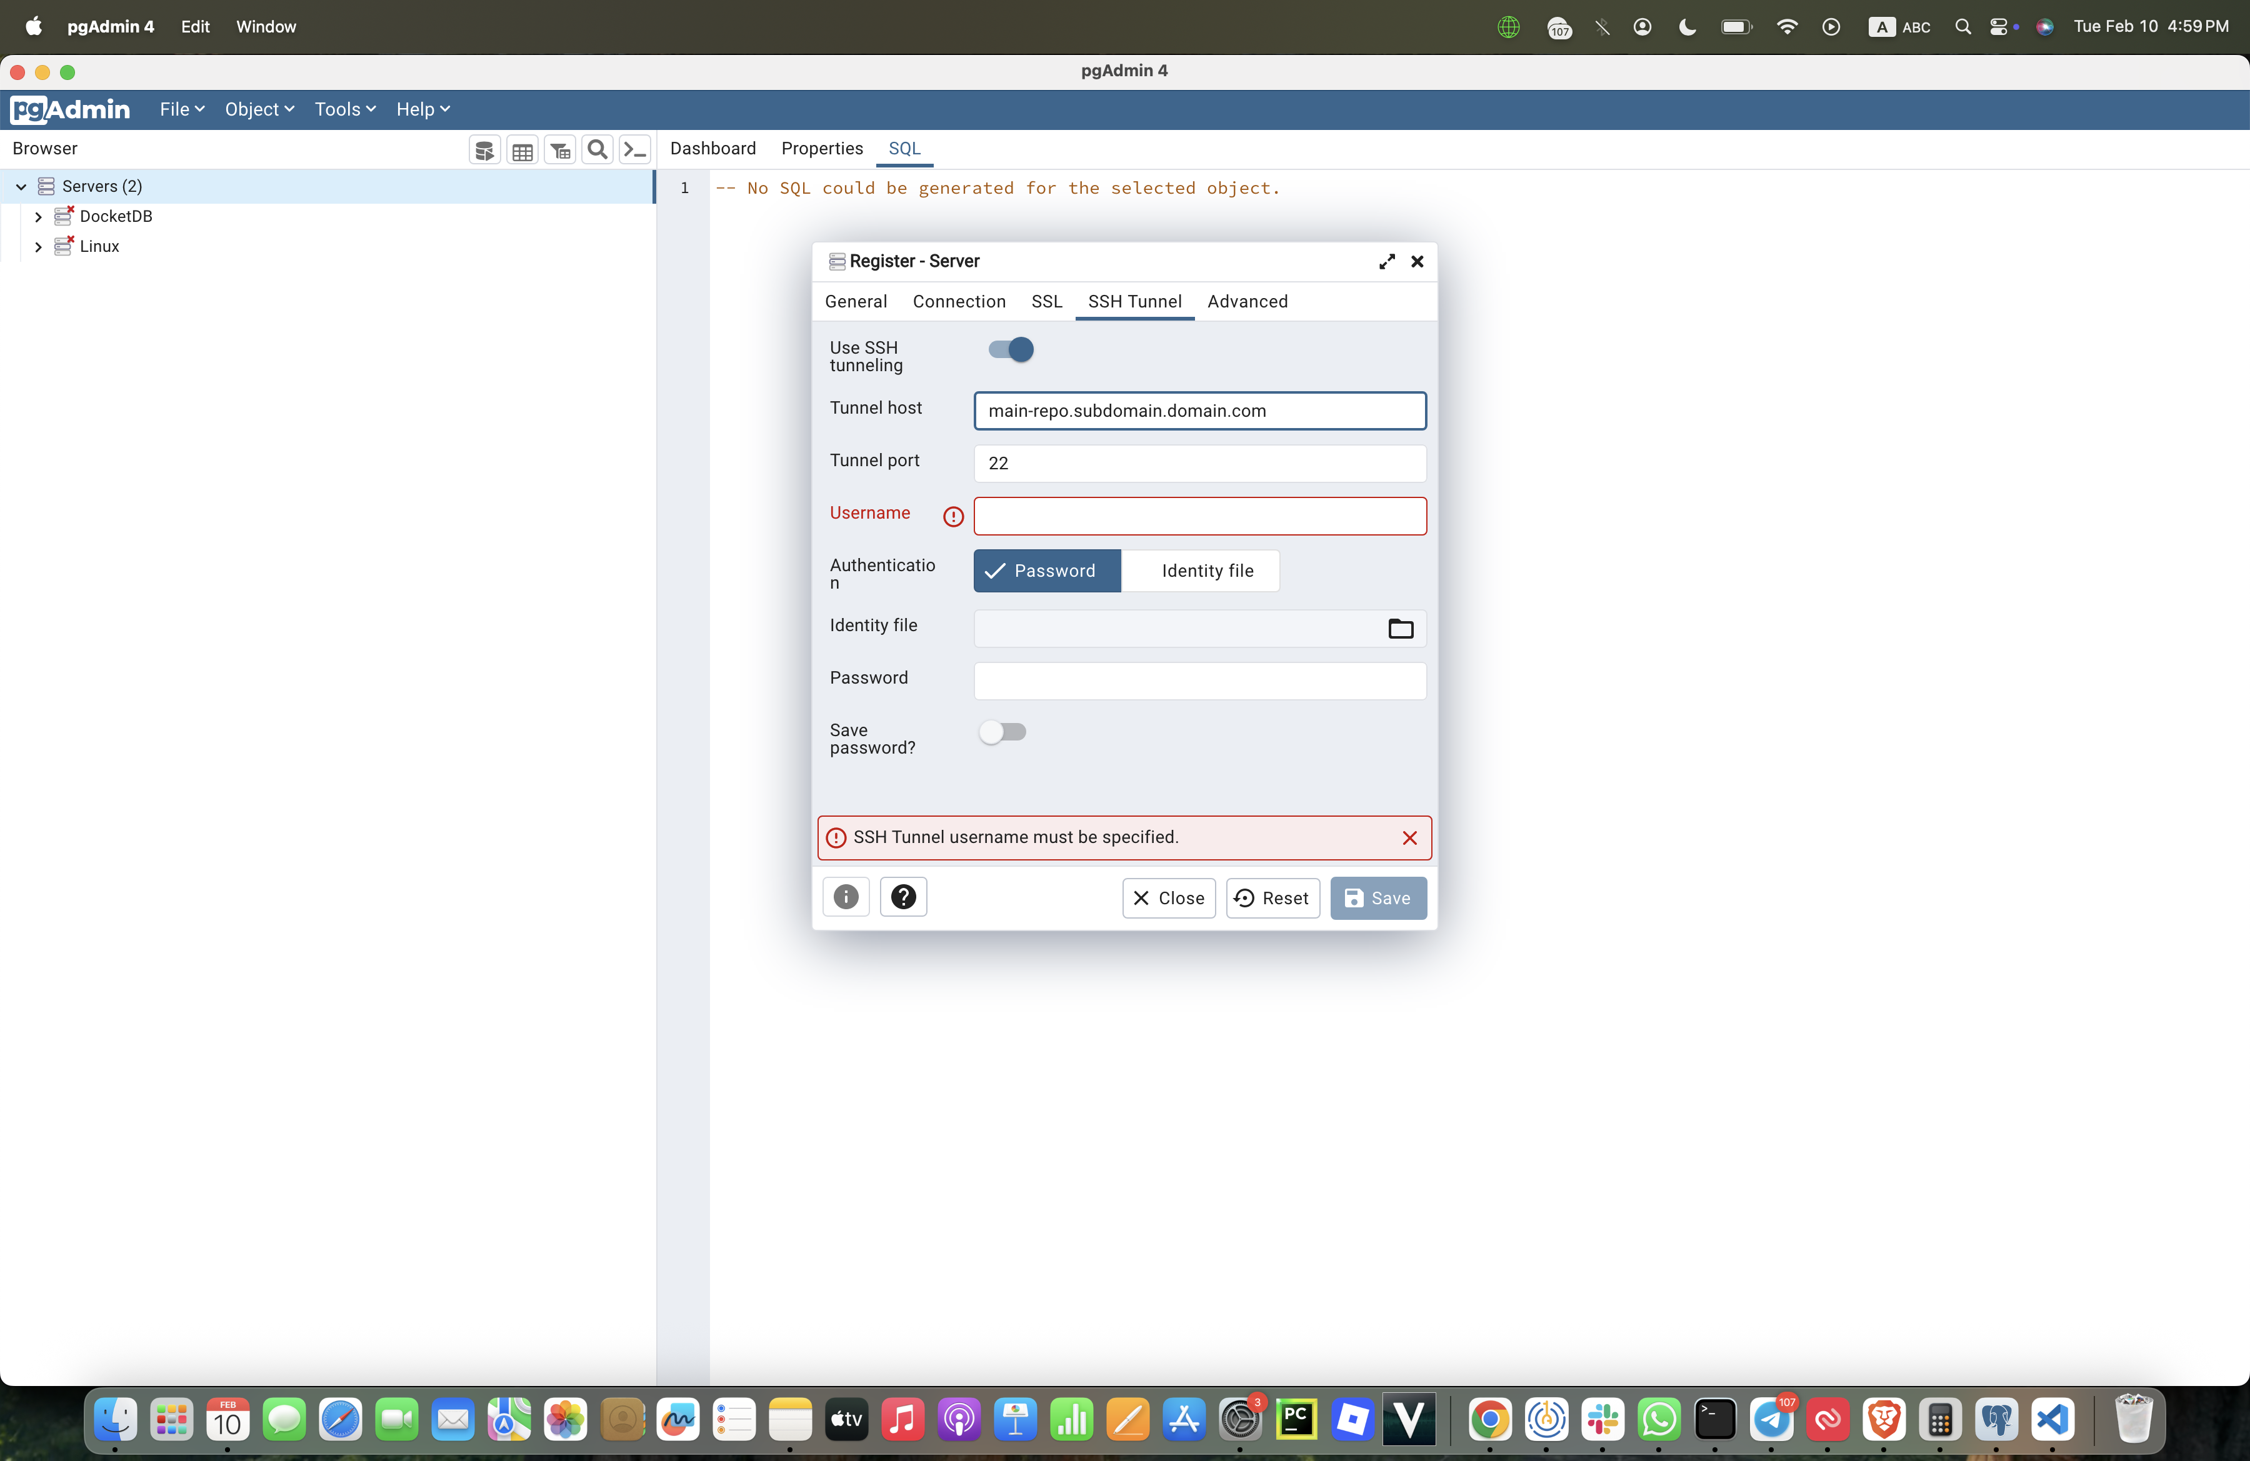Click the View Data table icon
The width and height of the screenshot is (2250, 1461).
coord(522,149)
